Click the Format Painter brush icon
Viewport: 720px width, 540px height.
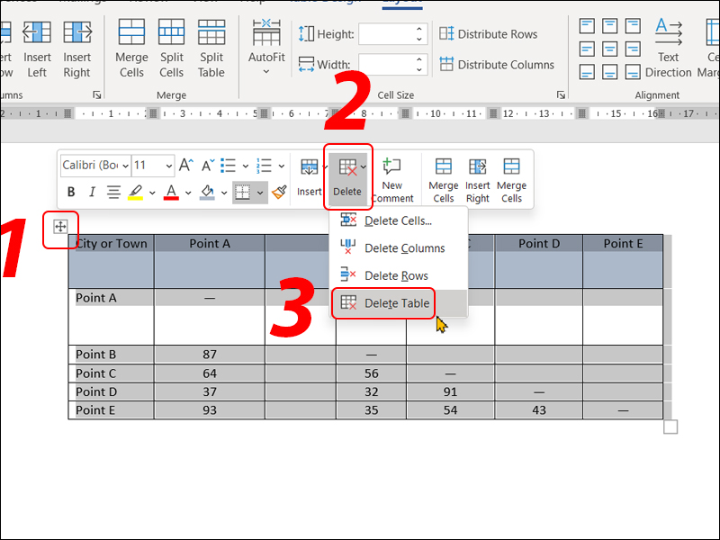[x=280, y=192]
